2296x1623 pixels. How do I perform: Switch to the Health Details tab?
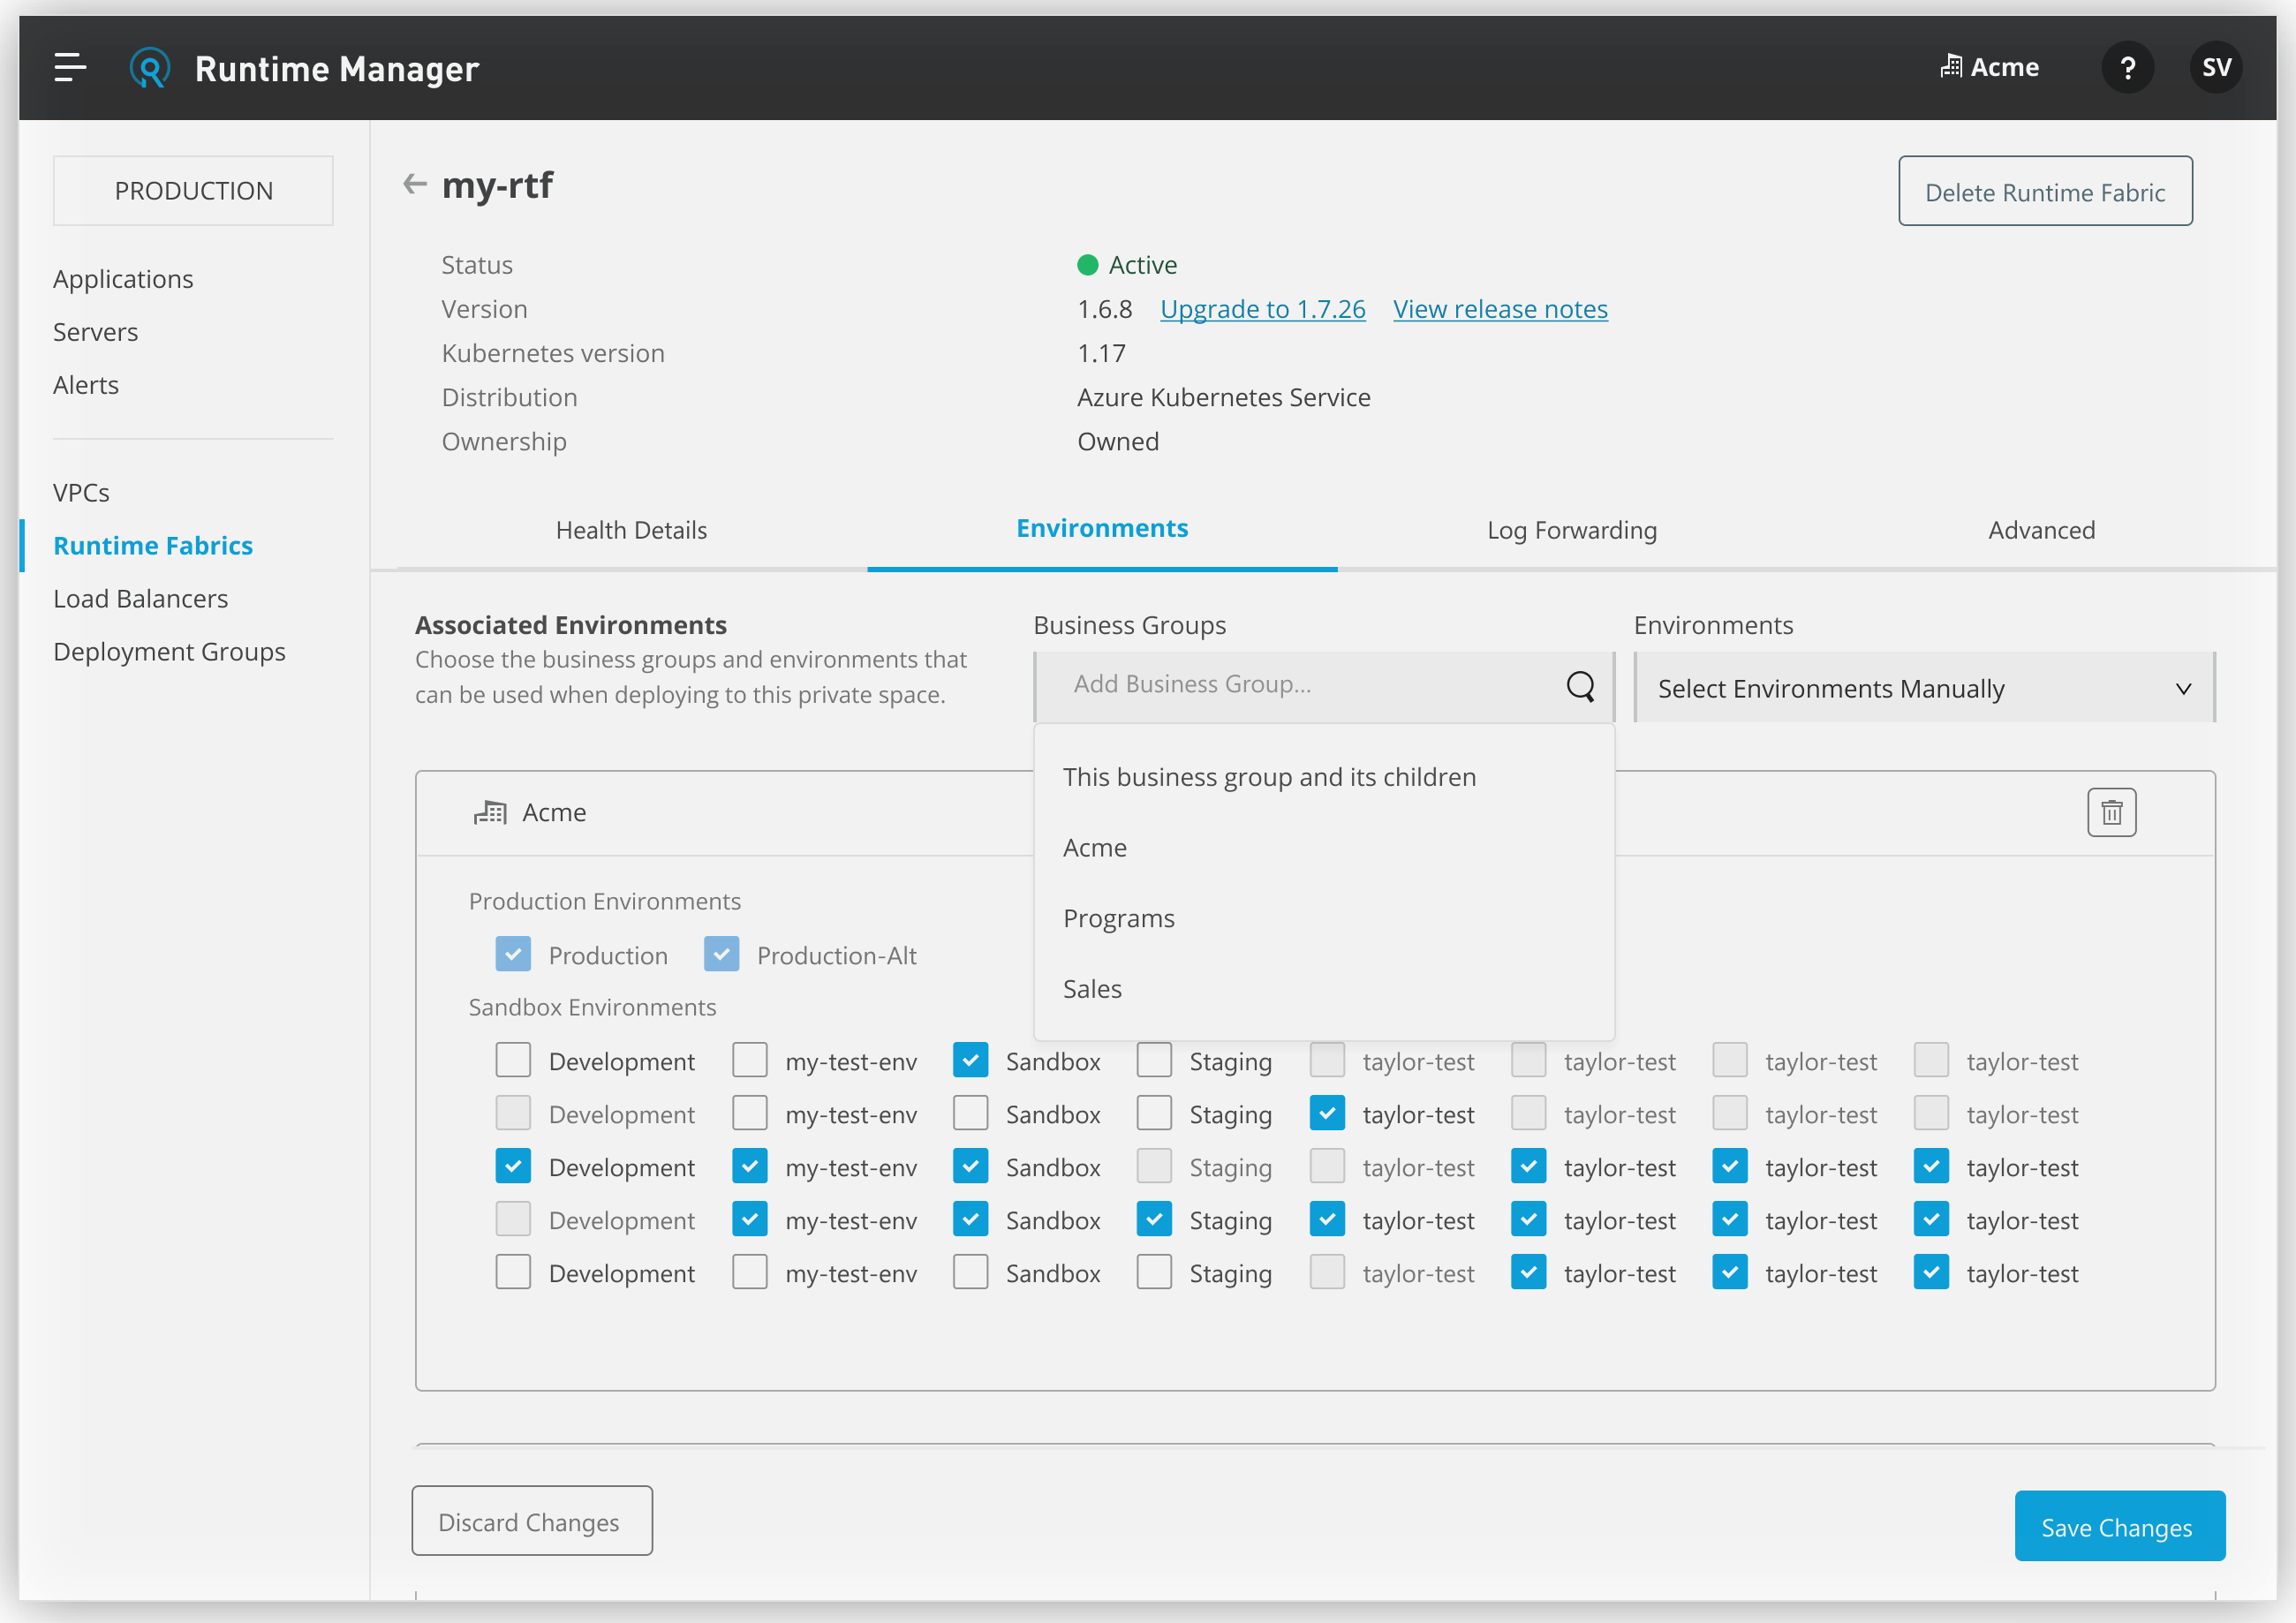(634, 529)
